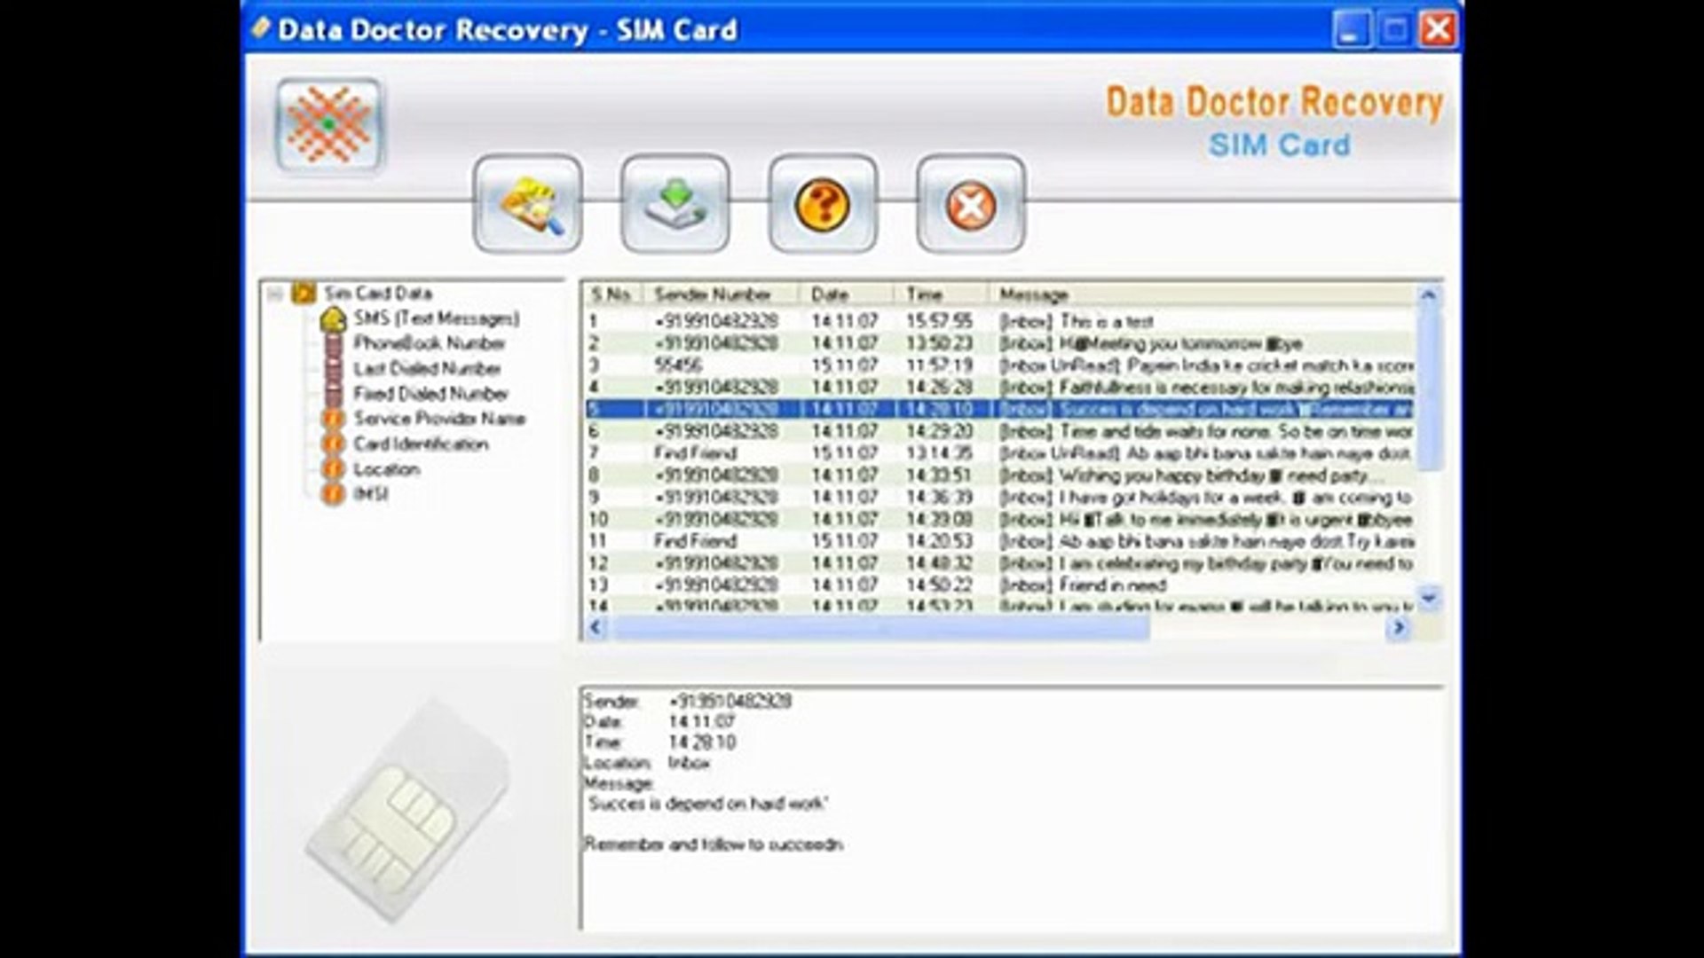Click the save recovered data icon
The height and width of the screenshot is (958, 1704).
(674, 205)
